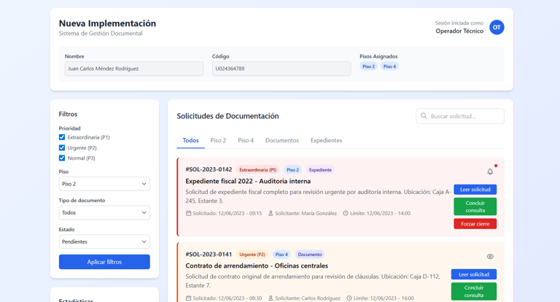This screenshot has width=560, height=302.
Task: Click the Urgente (P2) tag on SOL-2023-0141
Action: (x=252, y=255)
